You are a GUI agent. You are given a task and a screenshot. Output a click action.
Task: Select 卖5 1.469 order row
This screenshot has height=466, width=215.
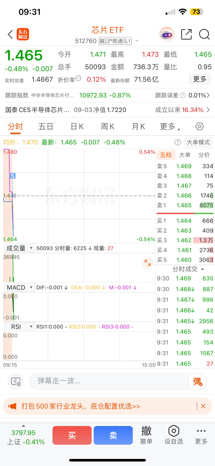point(185,166)
